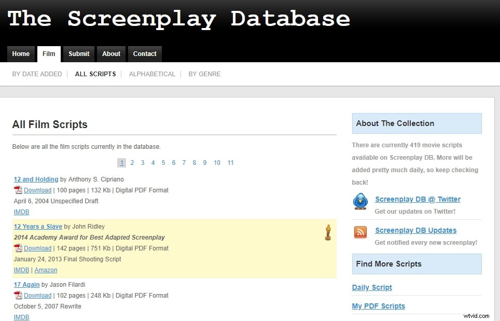Go to page 2 of the script list
This screenshot has height=321, width=500.
click(x=132, y=162)
